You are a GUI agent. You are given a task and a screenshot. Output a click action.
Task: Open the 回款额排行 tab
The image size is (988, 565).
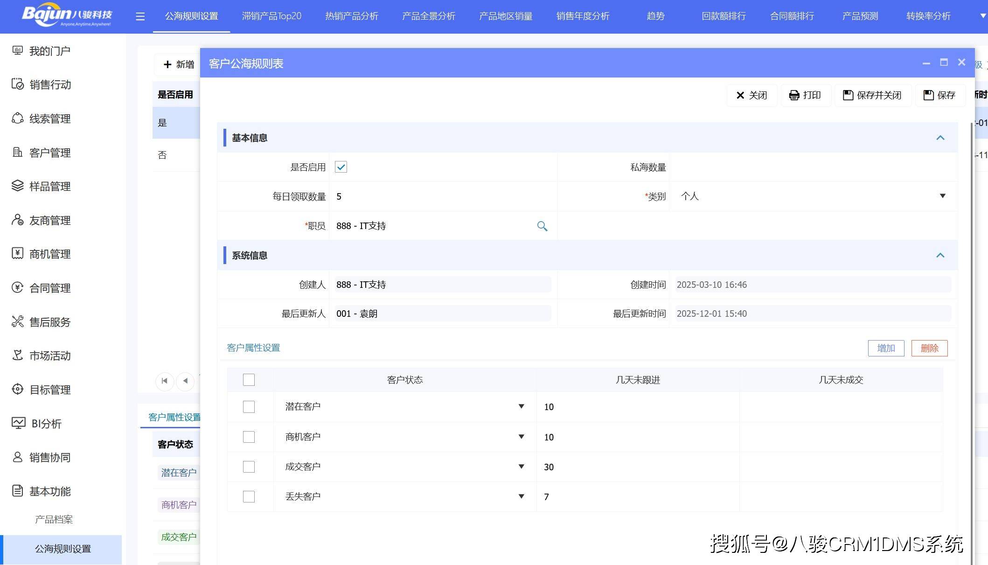724,16
